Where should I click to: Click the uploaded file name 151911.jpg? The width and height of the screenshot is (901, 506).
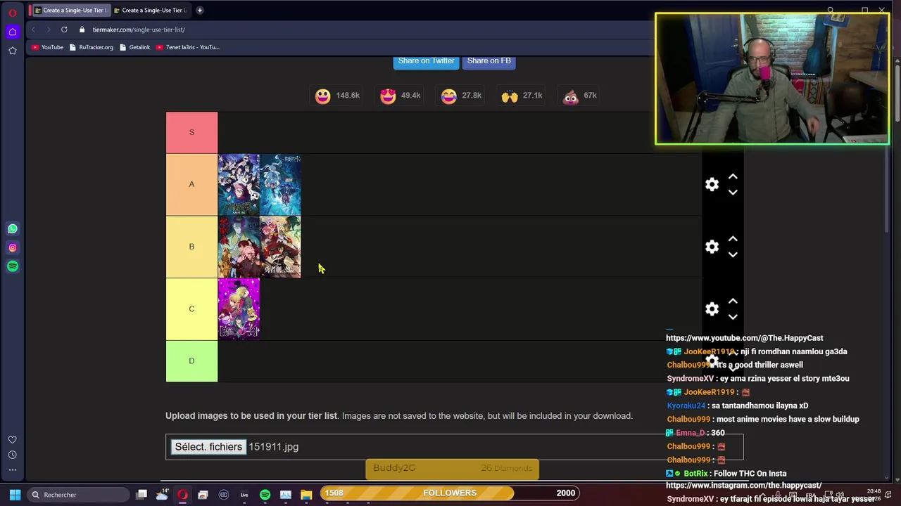click(x=274, y=447)
